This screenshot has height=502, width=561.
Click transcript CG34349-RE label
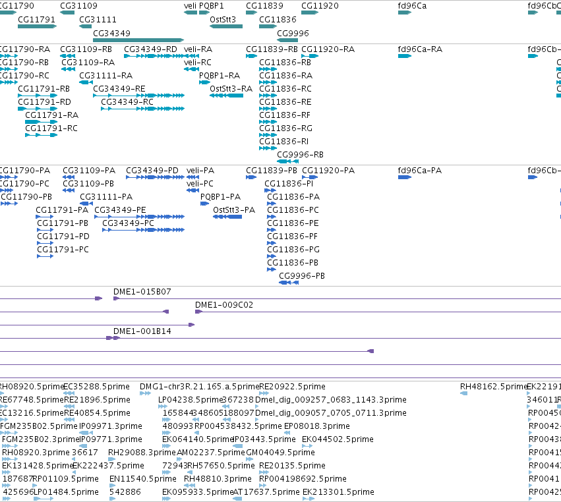[x=119, y=89]
